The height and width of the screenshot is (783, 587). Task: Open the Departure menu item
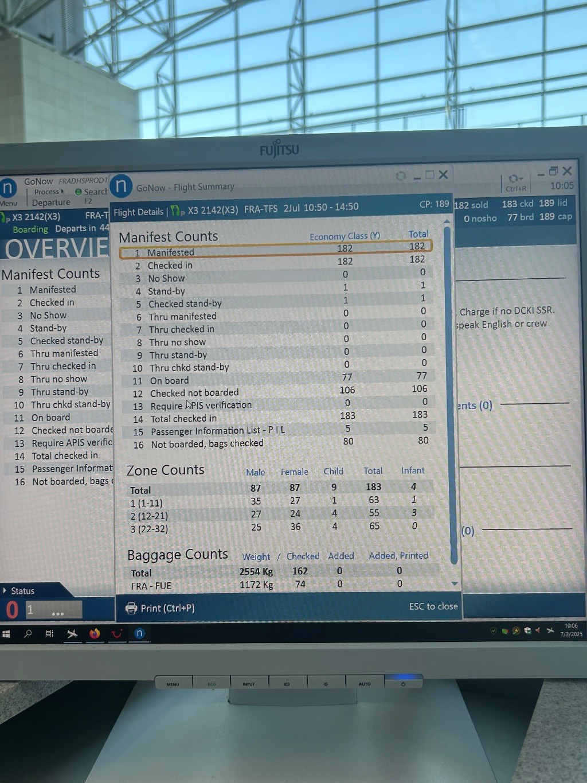point(51,202)
